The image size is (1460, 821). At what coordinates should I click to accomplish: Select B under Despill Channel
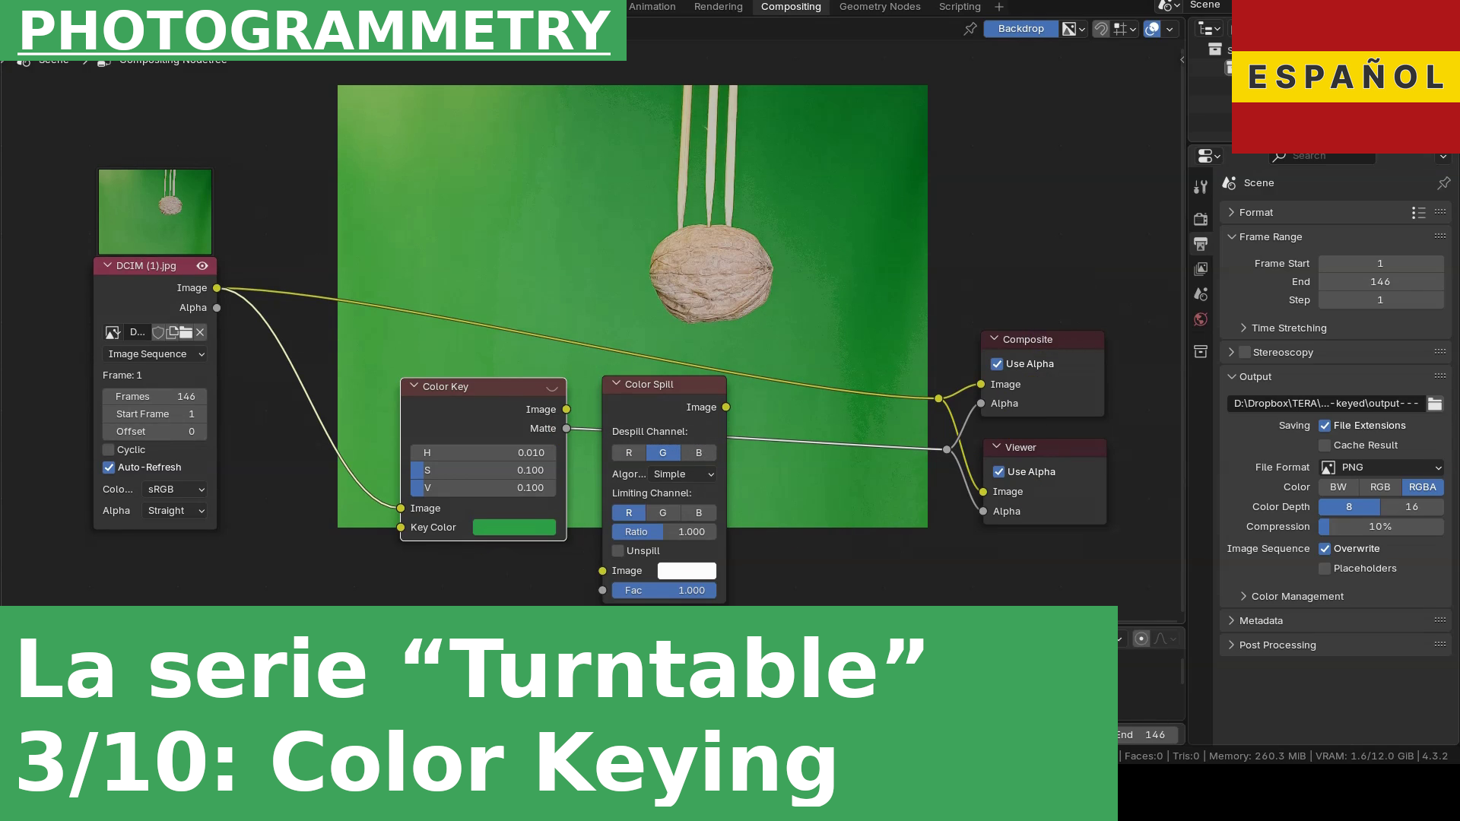tap(699, 453)
